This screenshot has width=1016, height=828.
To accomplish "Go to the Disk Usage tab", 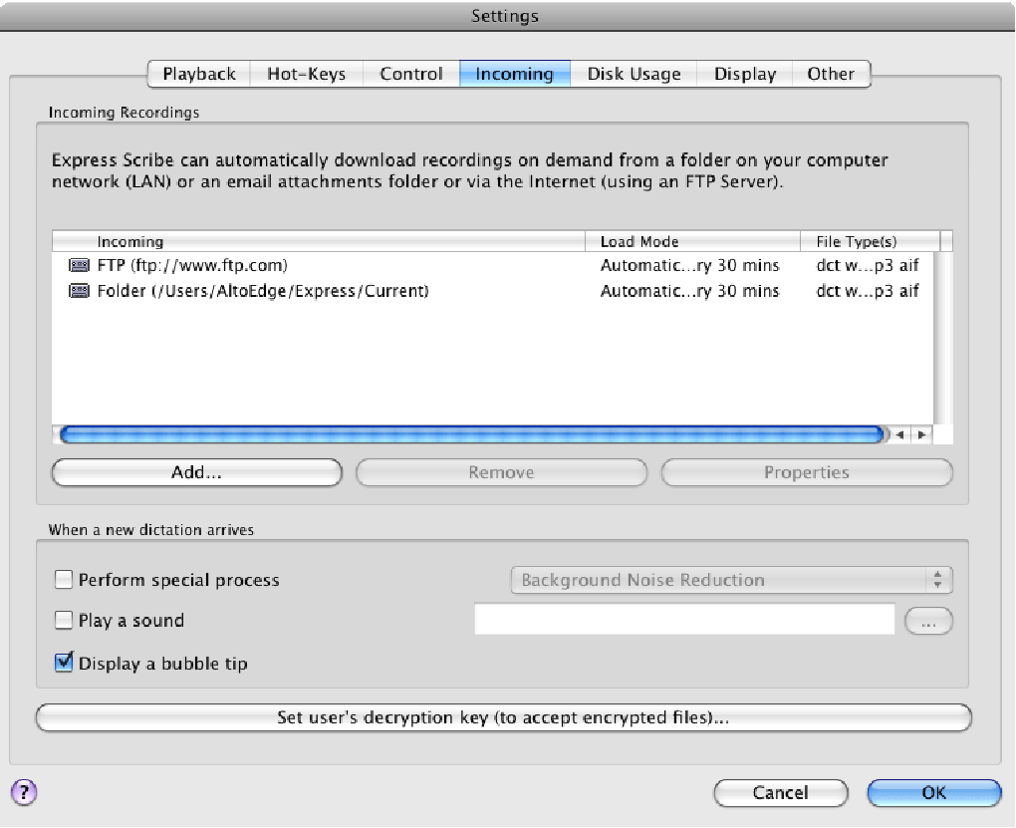I will 634,74.
